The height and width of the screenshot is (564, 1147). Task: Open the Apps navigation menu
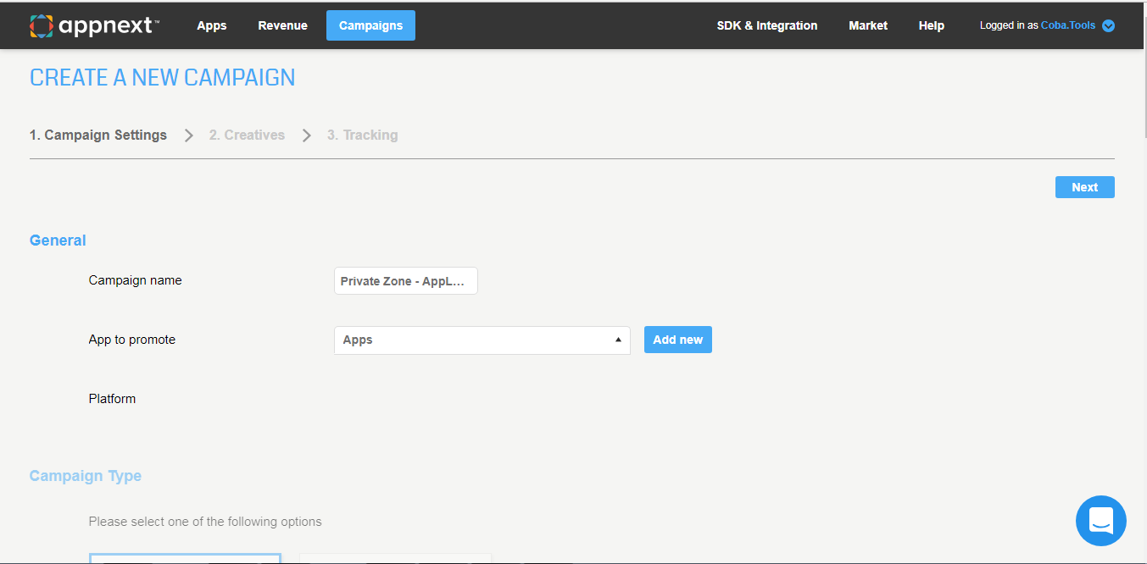click(x=212, y=25)
